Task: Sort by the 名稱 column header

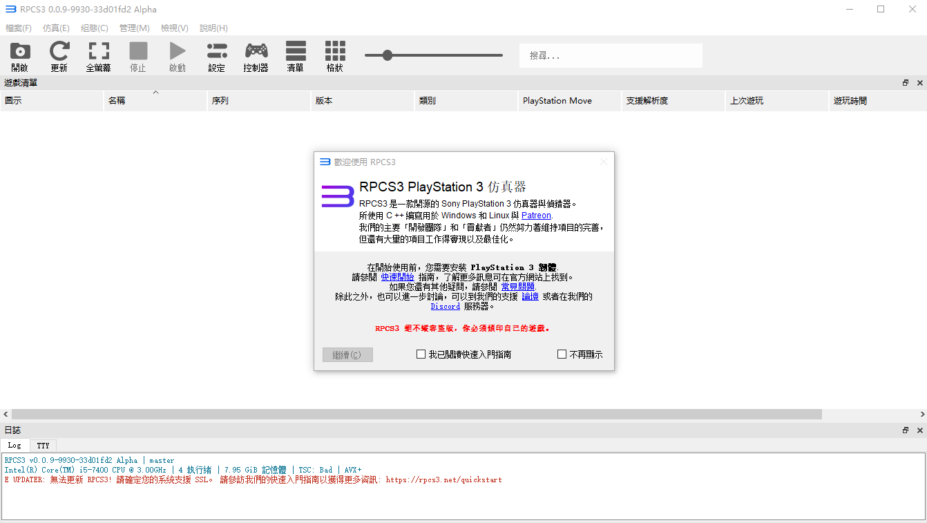Action: (x=155, y=101)
